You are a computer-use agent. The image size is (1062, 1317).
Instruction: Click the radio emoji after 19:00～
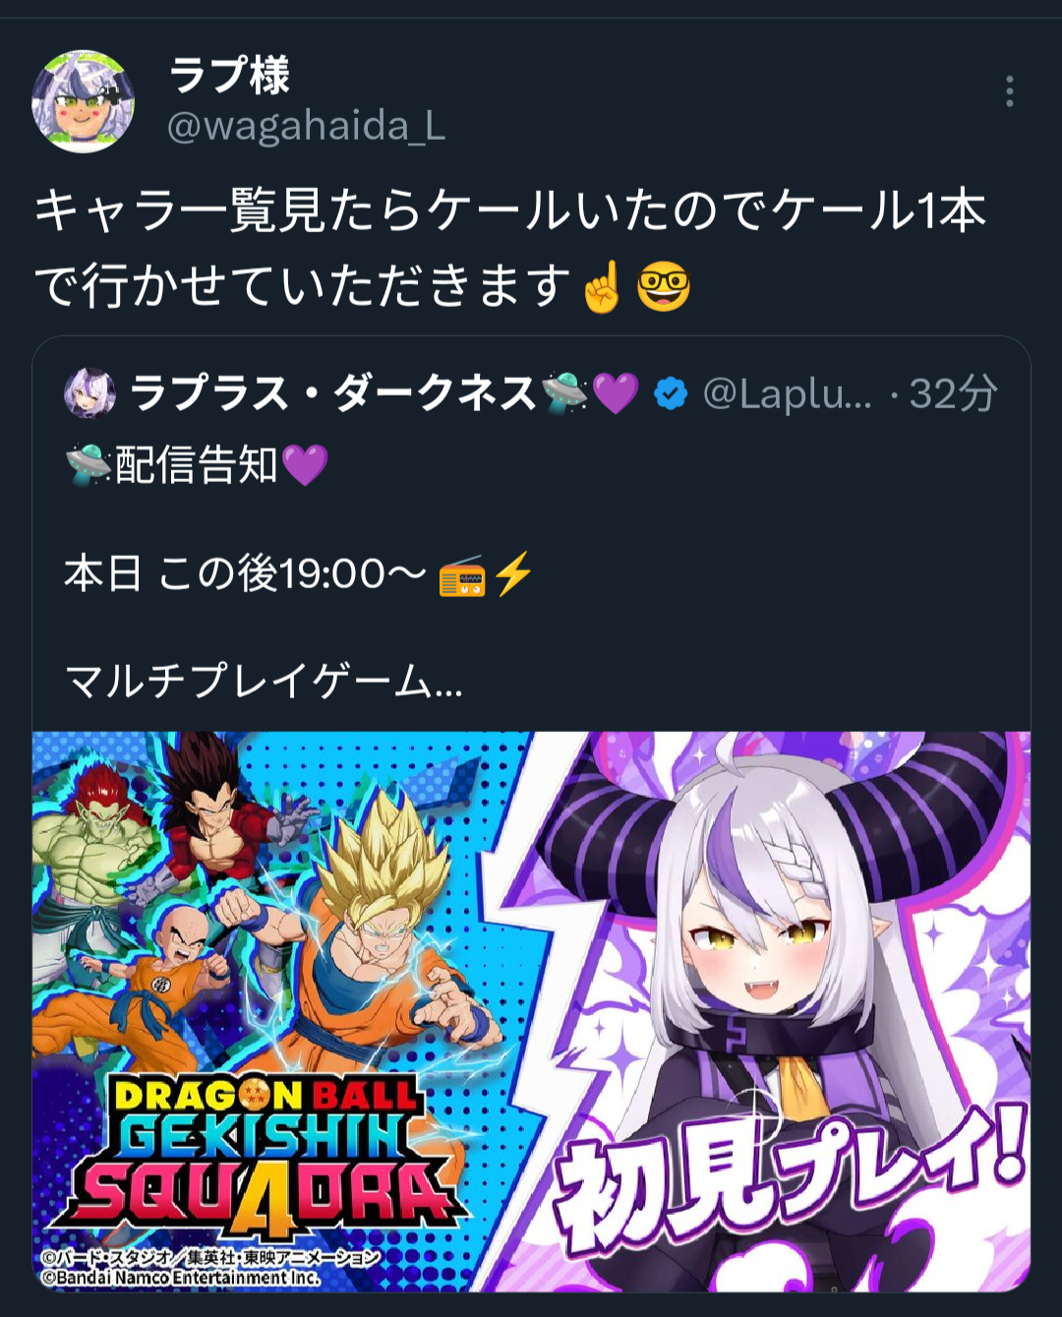[462, 574]
